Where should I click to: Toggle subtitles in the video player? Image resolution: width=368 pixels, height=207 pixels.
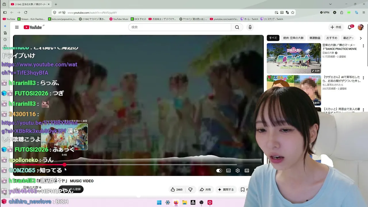click(229, 170)
